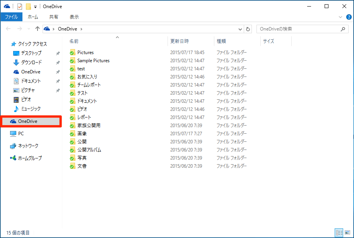Viewport: 354px width, 238px height.
Task: Expand the ribbon with the chevron
Action: pos(340,17)
